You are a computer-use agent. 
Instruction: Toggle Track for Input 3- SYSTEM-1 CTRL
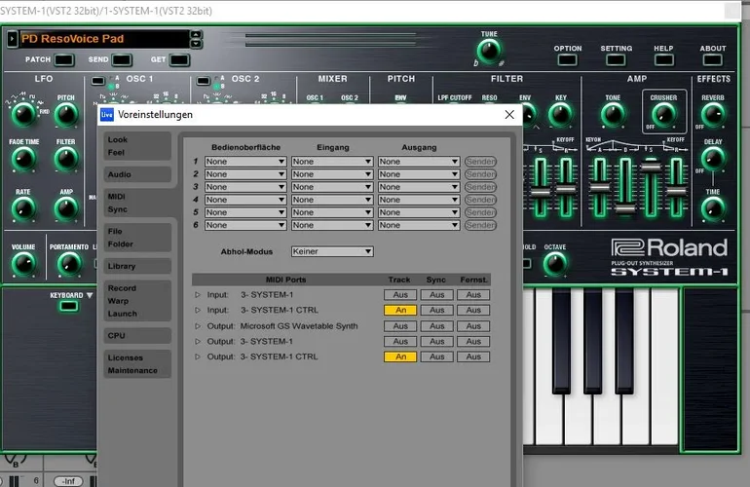click(x=399, y=310)
